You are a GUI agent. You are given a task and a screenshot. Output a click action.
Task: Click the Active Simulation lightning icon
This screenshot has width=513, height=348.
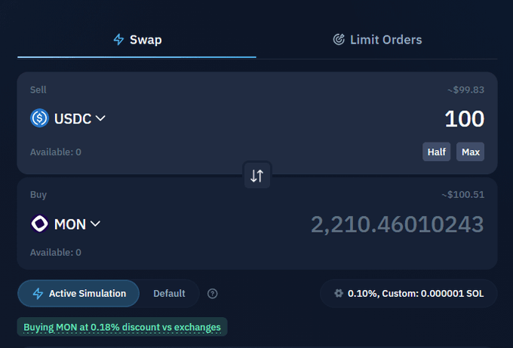(x=38, y=294)
